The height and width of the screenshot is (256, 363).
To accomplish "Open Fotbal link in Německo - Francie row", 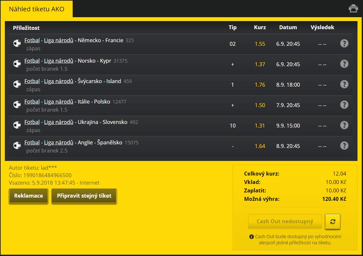I will coord(32,40).
